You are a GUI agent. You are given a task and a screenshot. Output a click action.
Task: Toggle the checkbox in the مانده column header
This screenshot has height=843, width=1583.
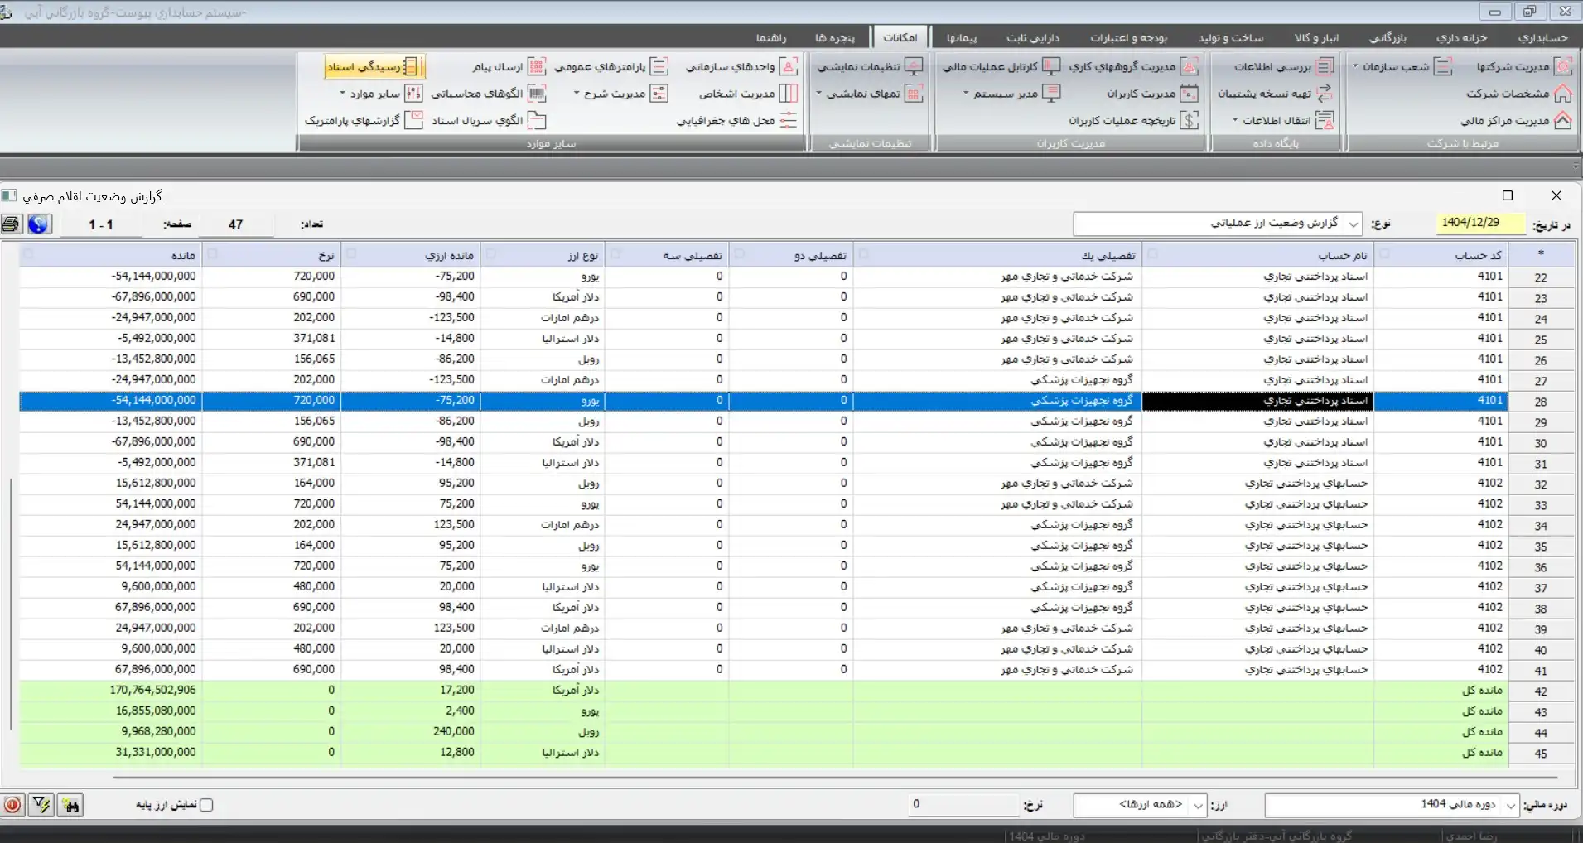(x=29, y=254)
